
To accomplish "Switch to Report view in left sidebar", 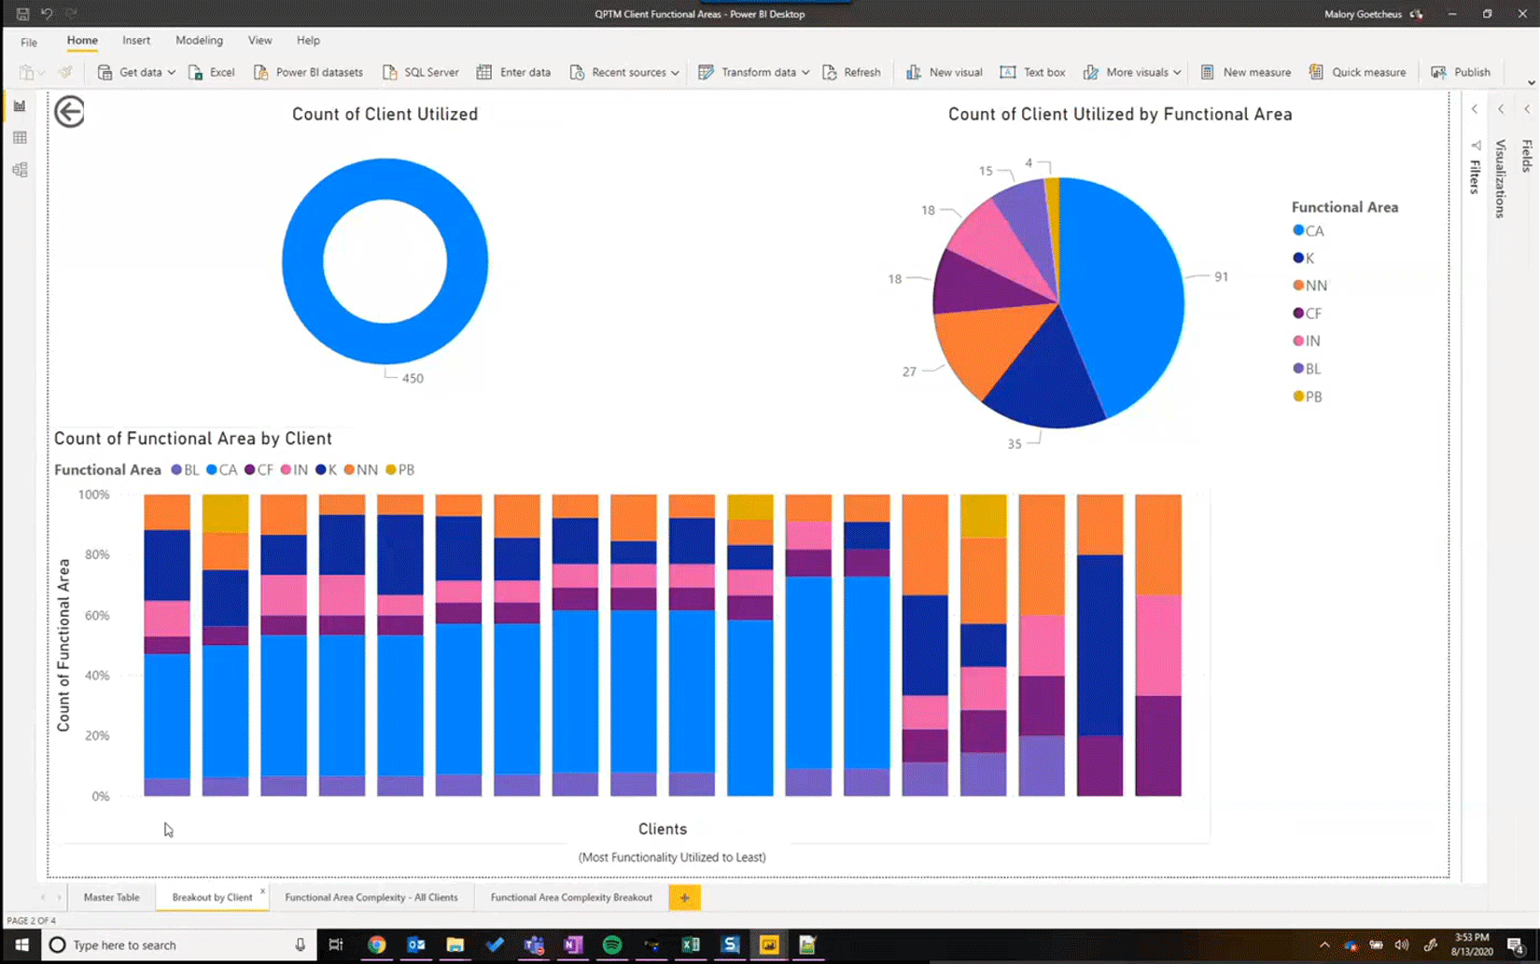I will pos(20,106).
